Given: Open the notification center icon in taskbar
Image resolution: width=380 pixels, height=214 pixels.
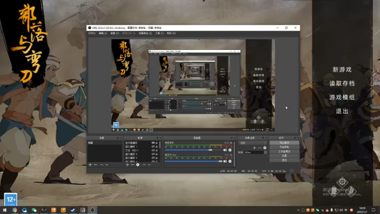Looking at the screenshot, I should [373, 210].
